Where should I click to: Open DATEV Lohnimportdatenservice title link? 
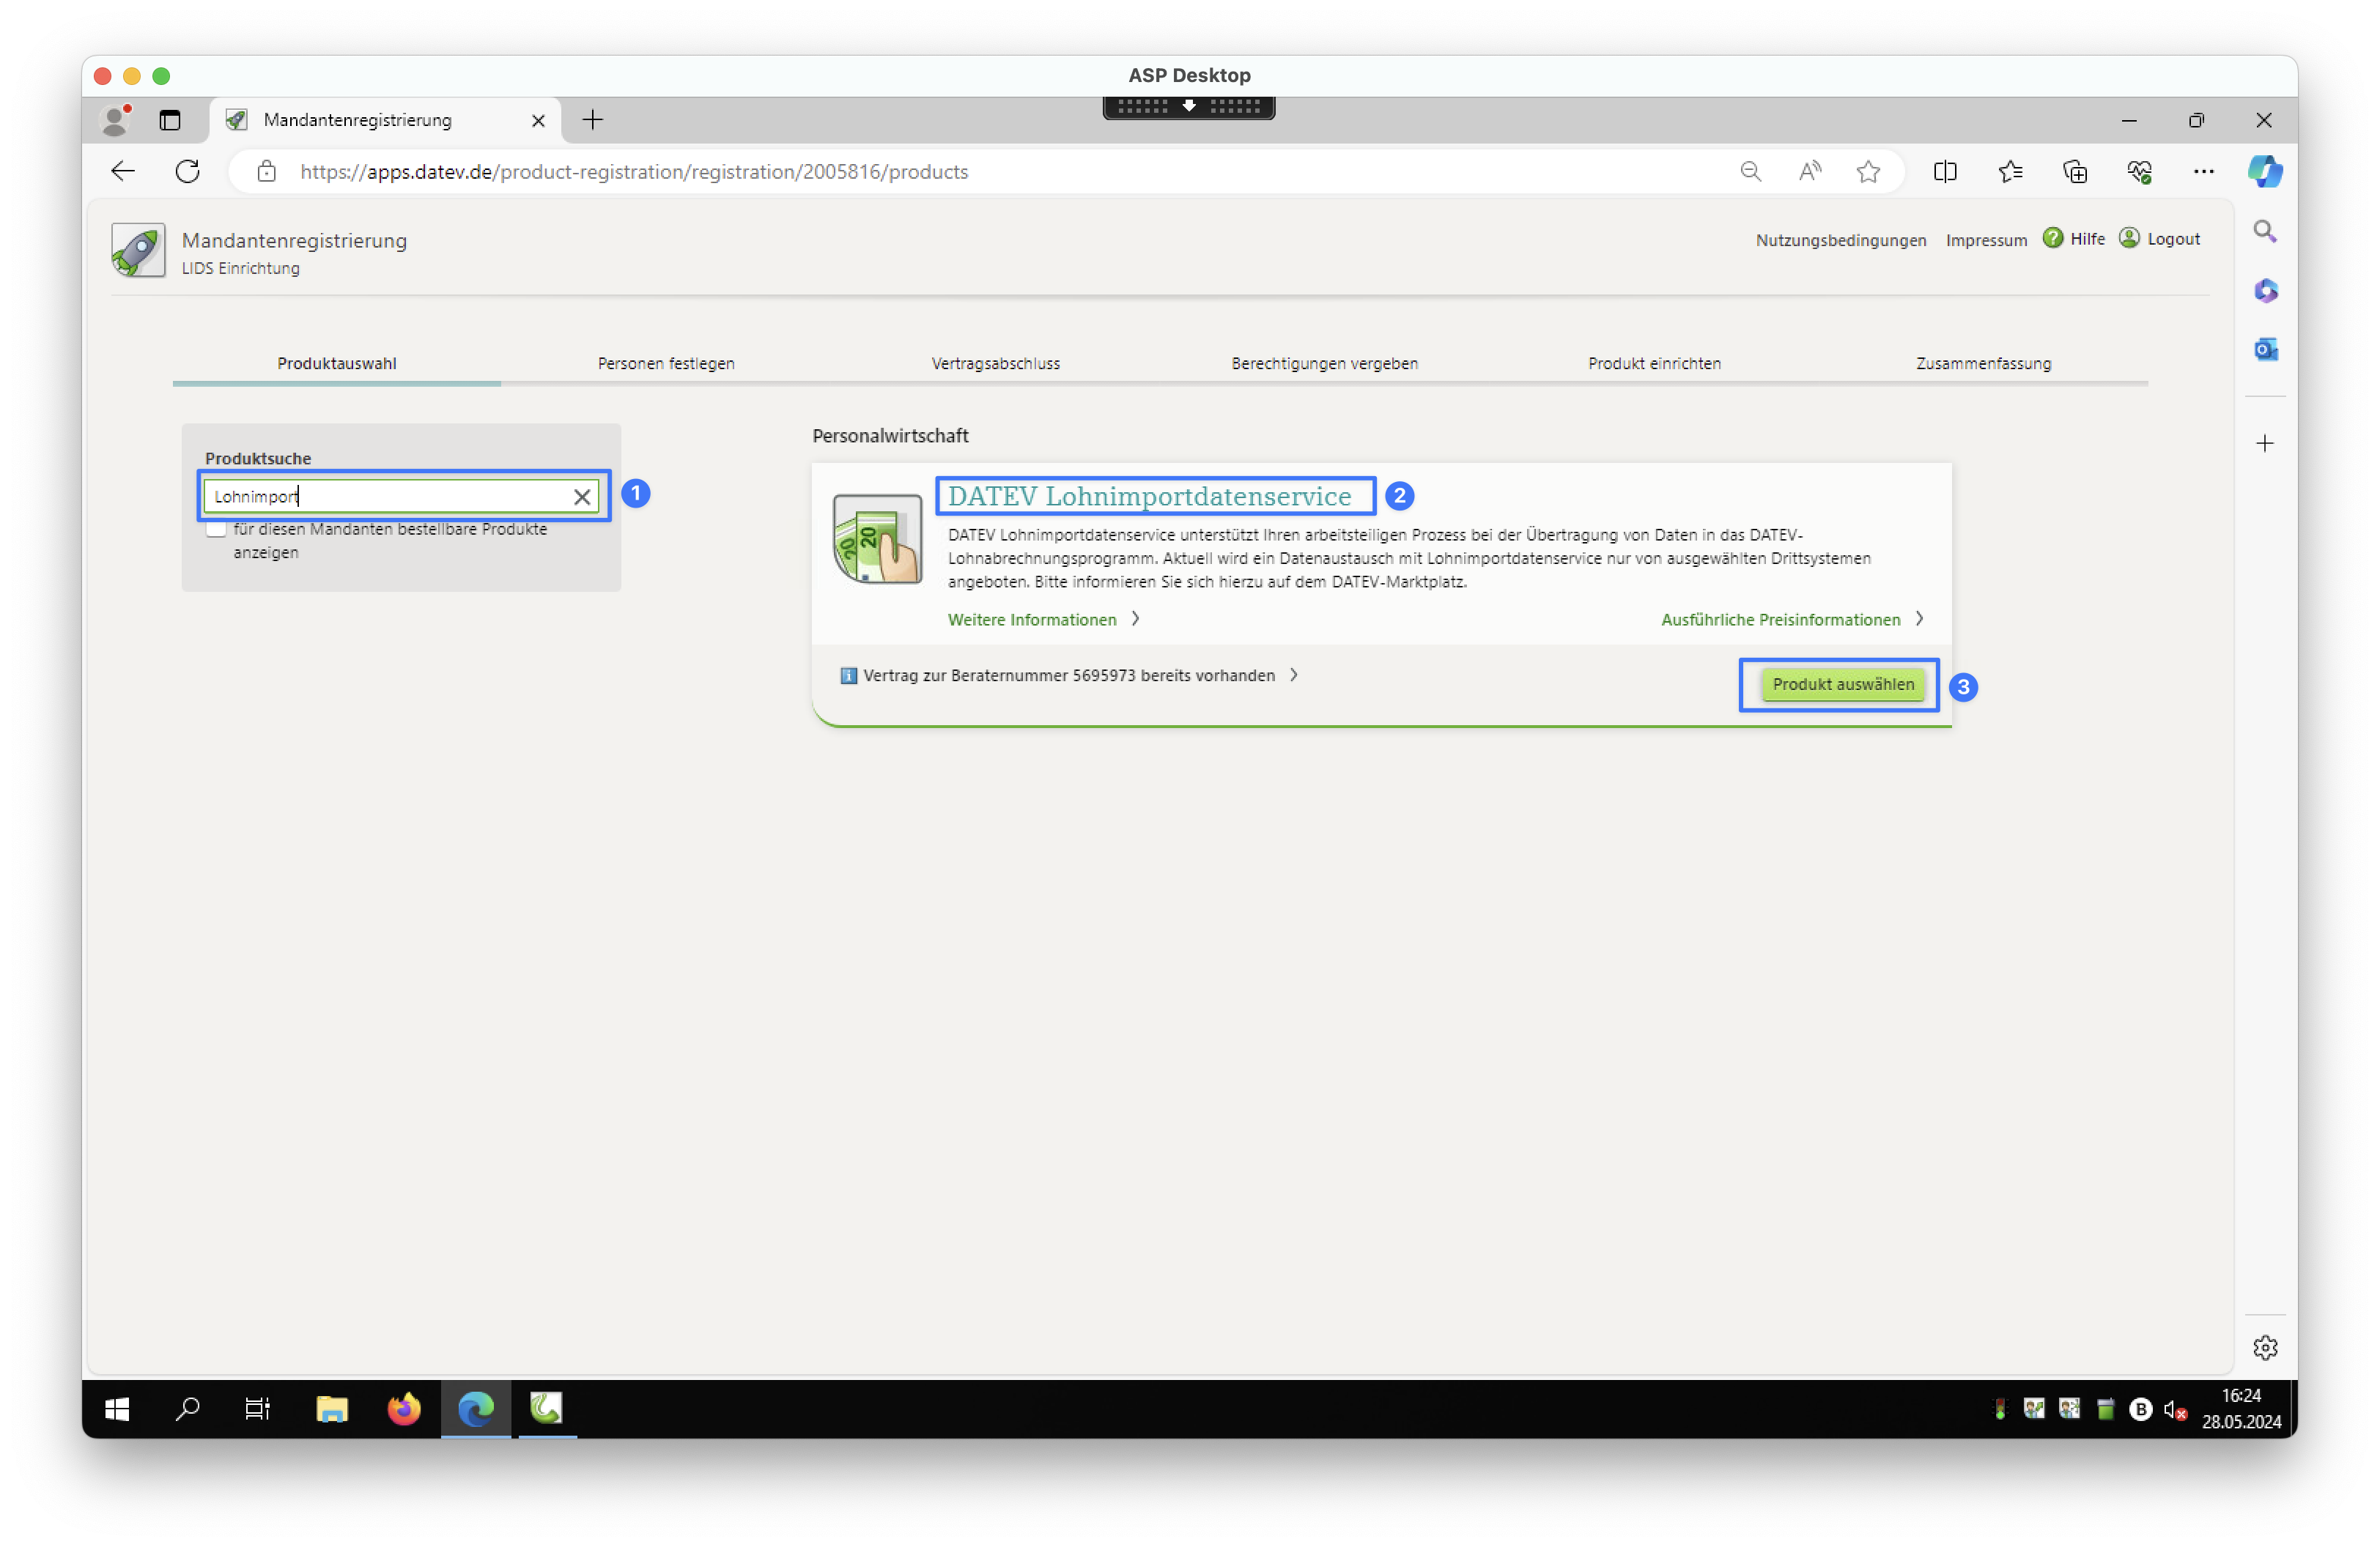1149,497
